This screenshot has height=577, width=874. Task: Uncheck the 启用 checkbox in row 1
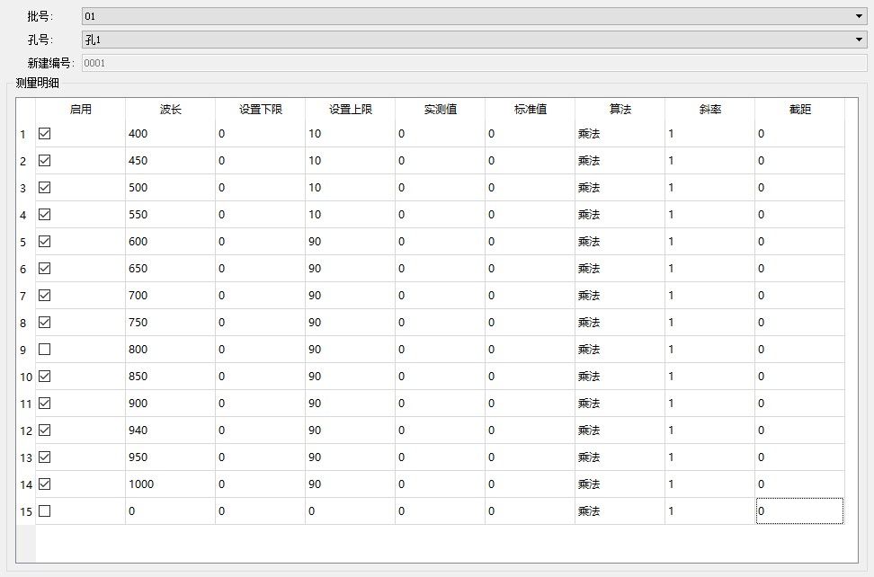(x=45, y=133)
